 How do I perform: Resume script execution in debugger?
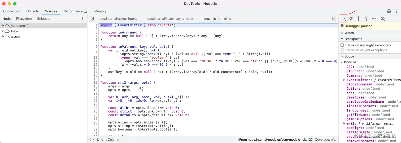(x=343, y=18)
